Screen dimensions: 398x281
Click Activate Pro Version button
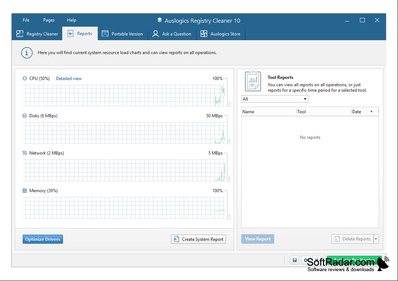click(x=354, y=260)
